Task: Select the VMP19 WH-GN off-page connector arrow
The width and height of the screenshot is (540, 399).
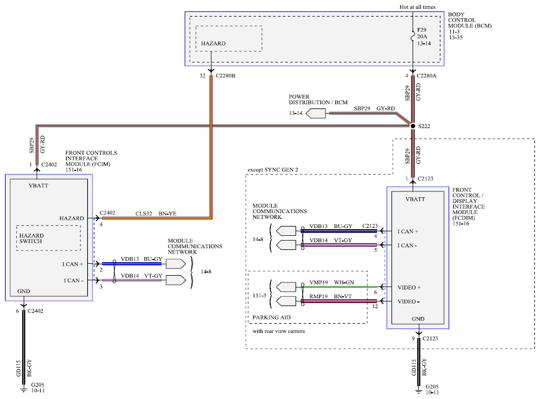Action: click(x=286, y=286)
